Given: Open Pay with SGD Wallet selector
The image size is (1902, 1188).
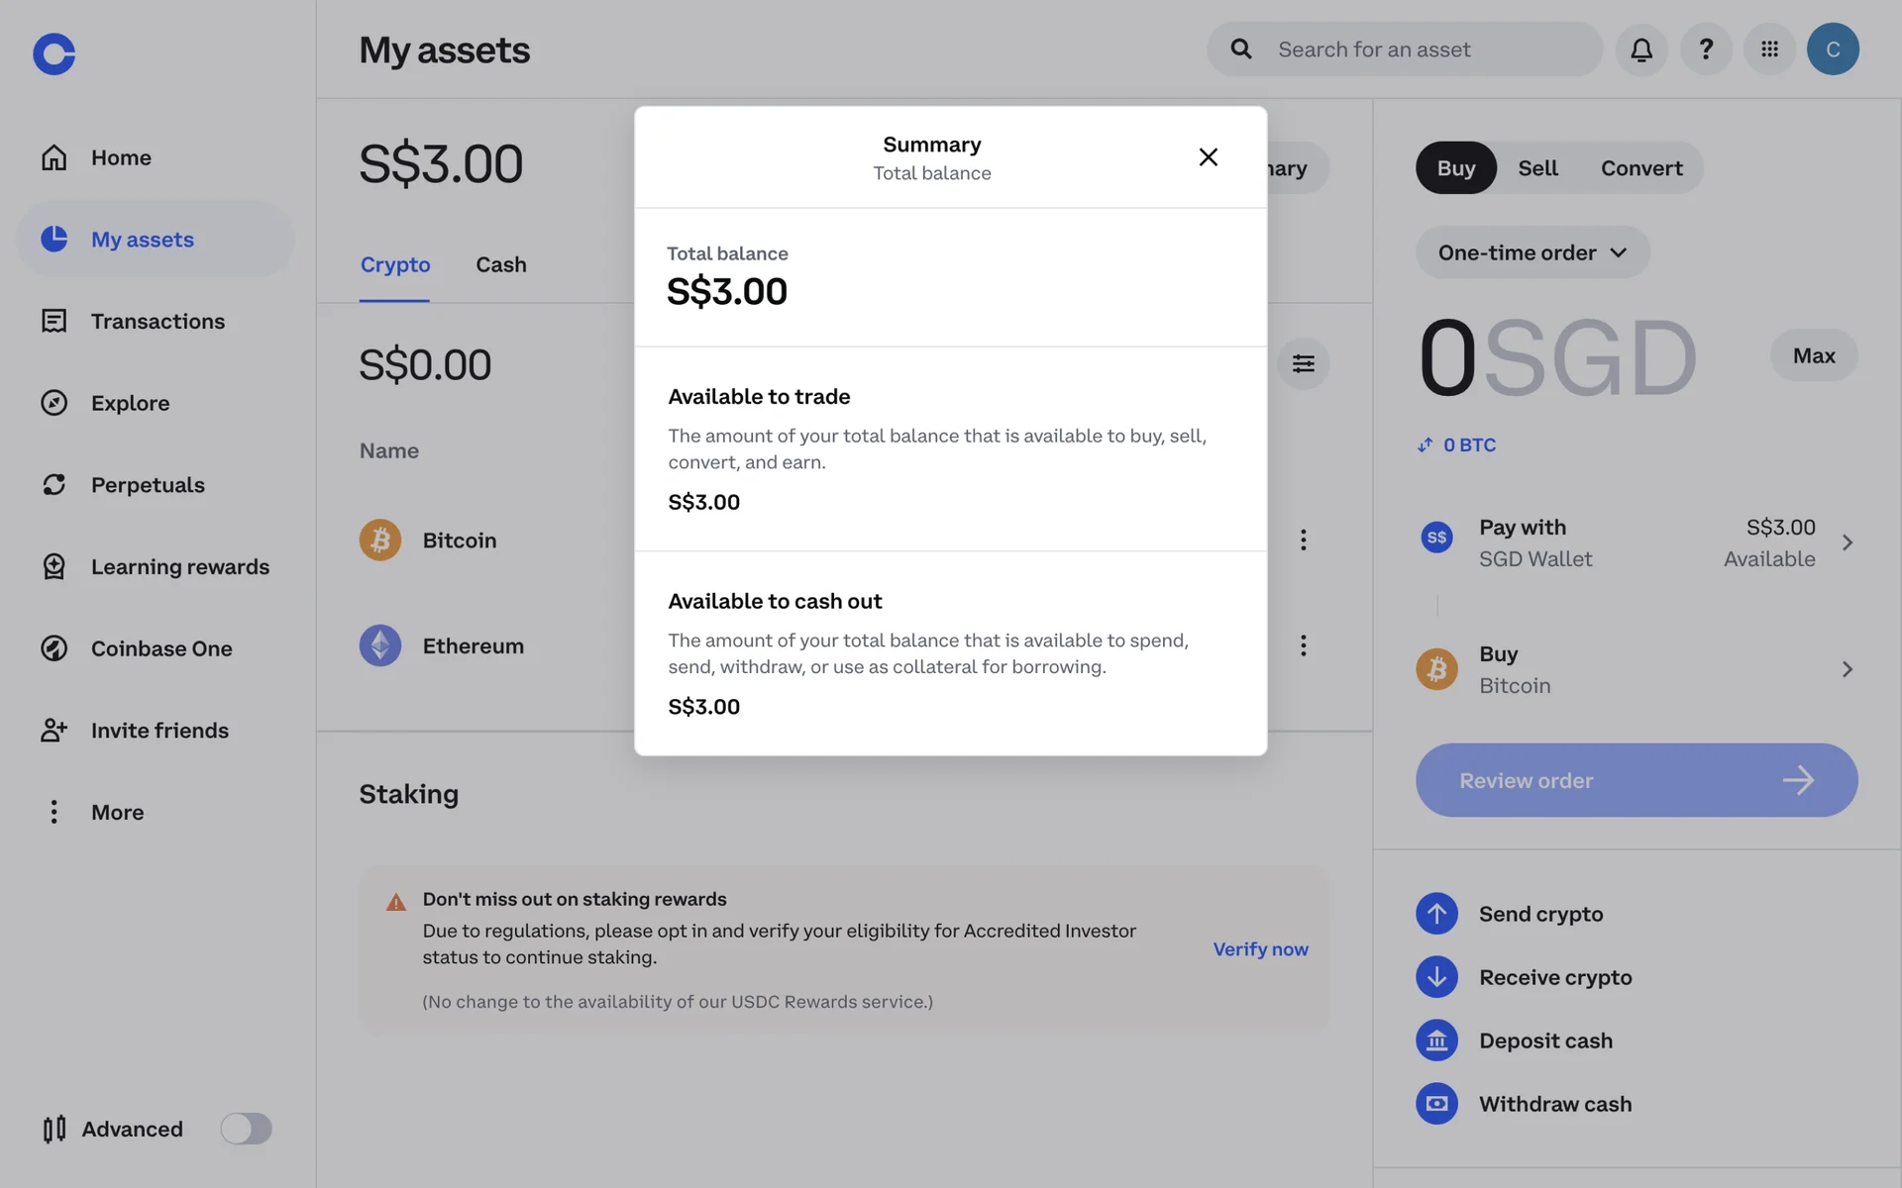Looking at the screenshot, I should coord(1637,543).
